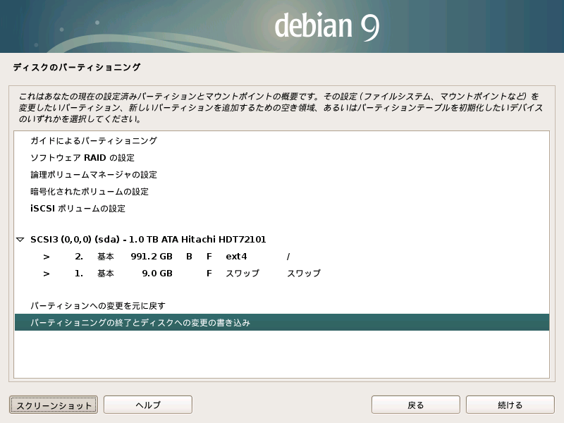Select the SCSI3 (0,0,0) (sda) Hitachi disk entry
This screenshot has width=564, height=423.
(148, 240)
